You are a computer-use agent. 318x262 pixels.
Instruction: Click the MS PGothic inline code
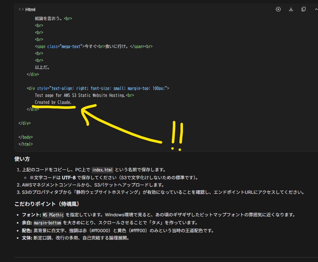click(53, 215)
